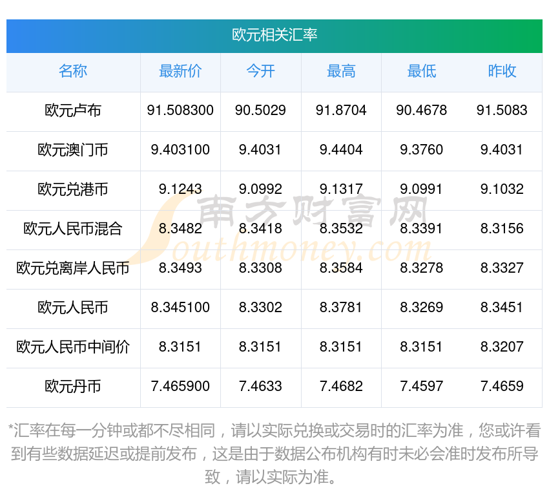Click latest price 9.1243

[180, 189]
